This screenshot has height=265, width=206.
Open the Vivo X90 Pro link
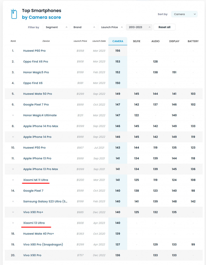click(x=32, y=255)
